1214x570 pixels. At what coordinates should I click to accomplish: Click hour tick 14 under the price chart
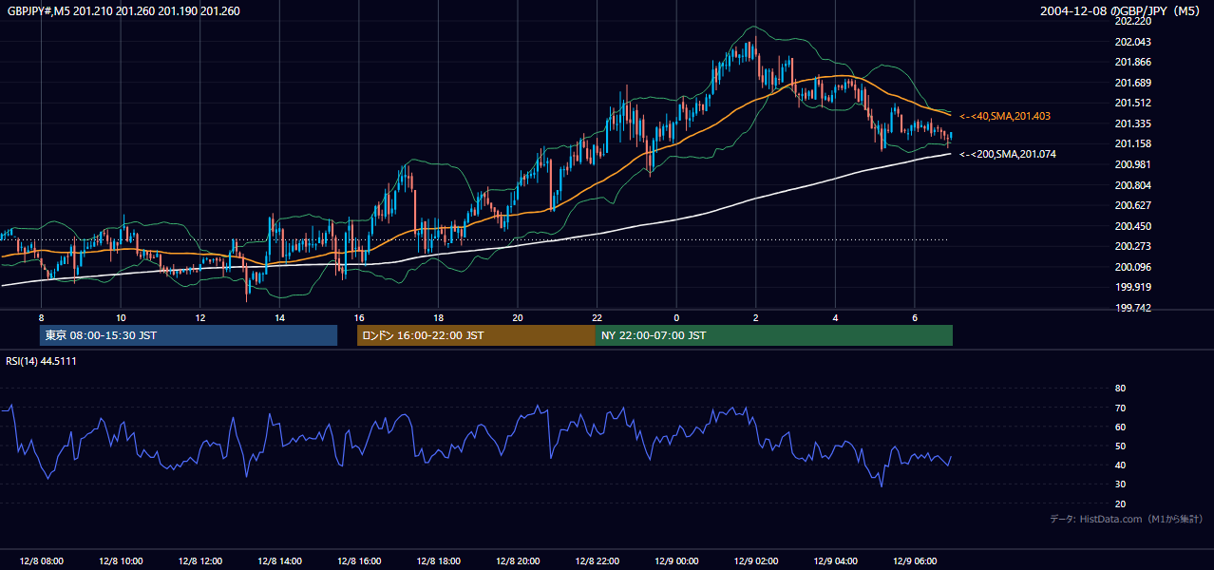point(279,317)
